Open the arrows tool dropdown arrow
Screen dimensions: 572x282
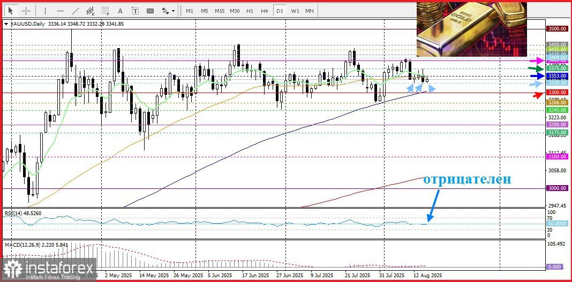coord(174,11)
